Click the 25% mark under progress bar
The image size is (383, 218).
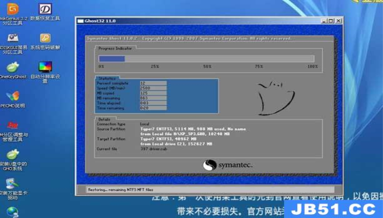coord(155,66)
